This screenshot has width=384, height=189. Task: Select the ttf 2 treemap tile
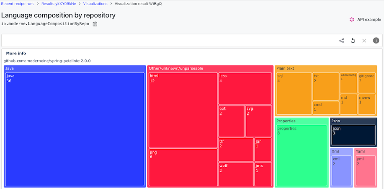236,150
